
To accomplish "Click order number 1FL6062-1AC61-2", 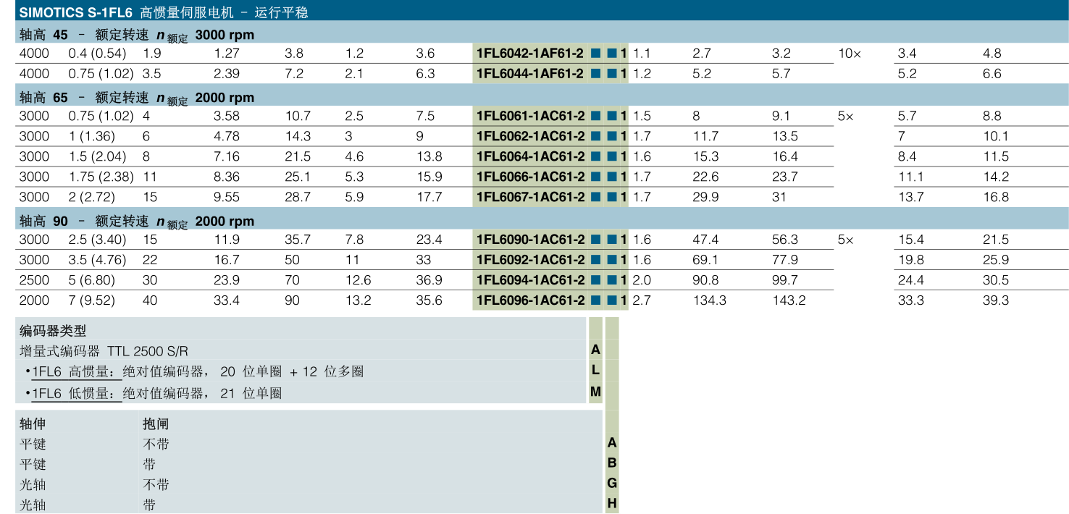I will (530, 137).
